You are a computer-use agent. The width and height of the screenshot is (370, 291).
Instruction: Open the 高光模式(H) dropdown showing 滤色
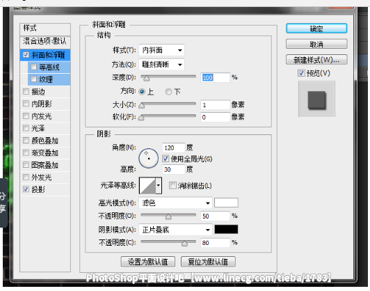pyautogui.click(x=175, y=203)
